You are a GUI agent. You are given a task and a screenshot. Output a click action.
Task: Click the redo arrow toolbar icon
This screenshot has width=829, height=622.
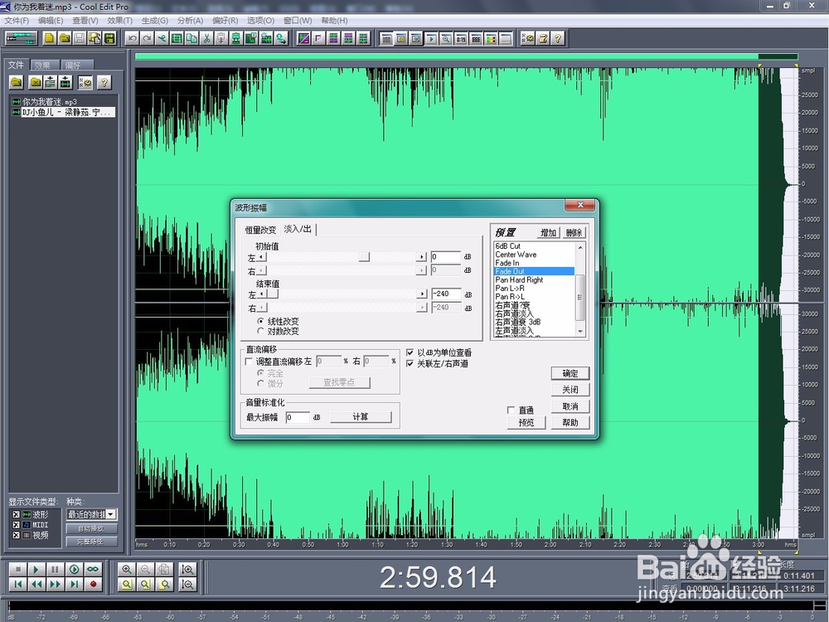coord(147,38)
